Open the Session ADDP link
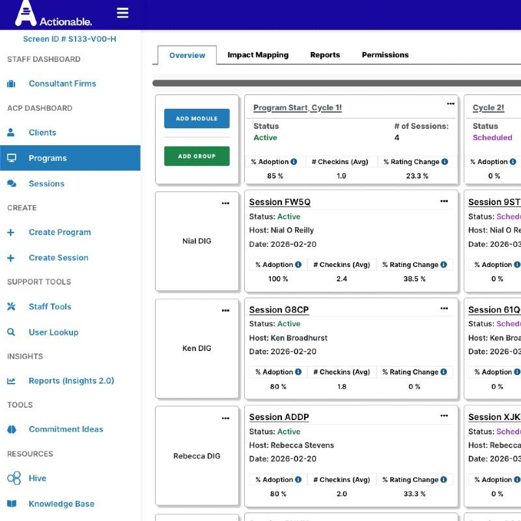The height and width of the screenshot is (521, 521). (x=279, y=417)
